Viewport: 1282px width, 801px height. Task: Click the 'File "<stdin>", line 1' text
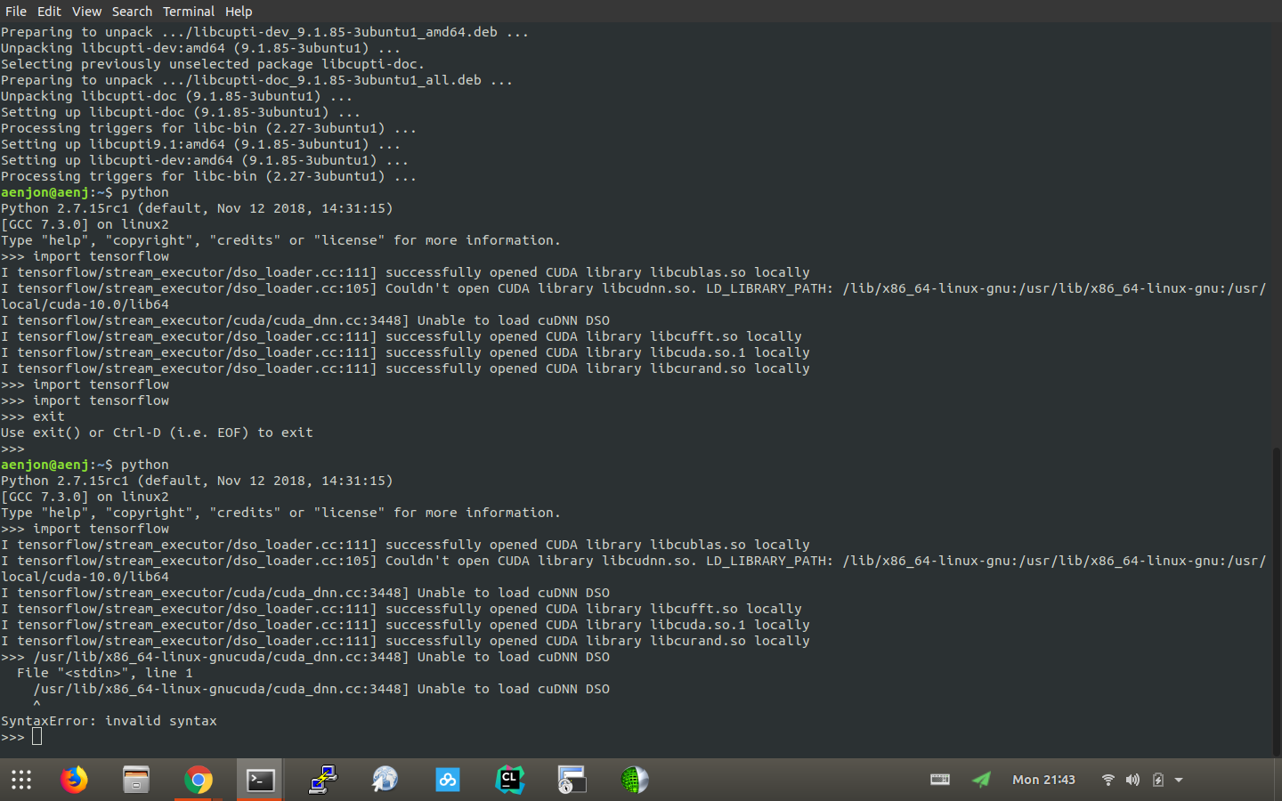[105, 673]
